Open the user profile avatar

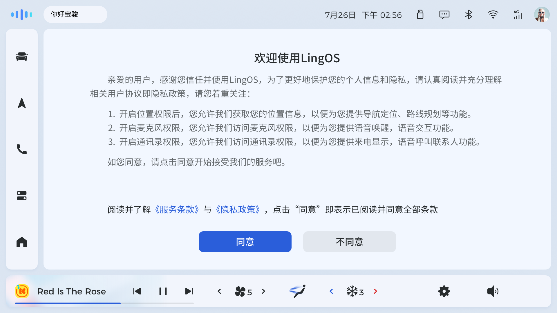[x=542, y=14]
